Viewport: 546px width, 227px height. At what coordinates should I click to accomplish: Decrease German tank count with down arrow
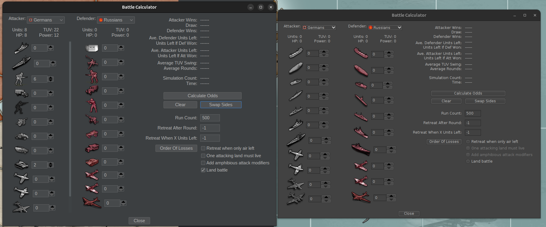51,166
